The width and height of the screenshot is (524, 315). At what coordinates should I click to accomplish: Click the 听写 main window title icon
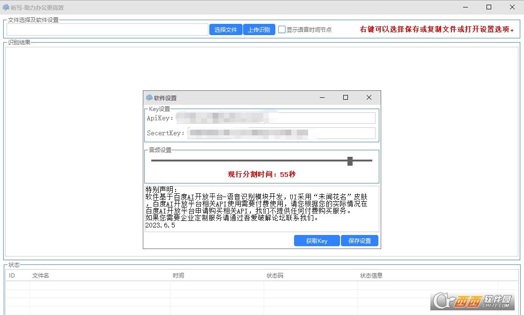coord(6,7)
